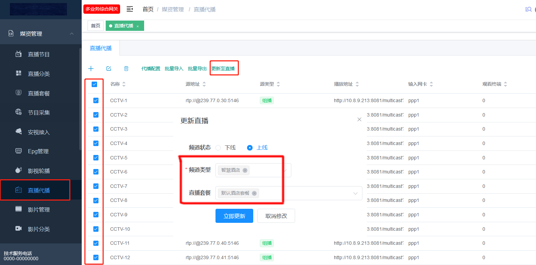
Task: Click the trash delete icon in toolbar
Action: pos(126,69)
